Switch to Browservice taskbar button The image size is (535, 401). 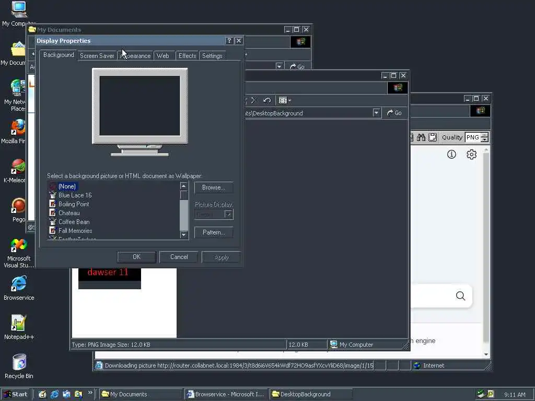point(226,394)
